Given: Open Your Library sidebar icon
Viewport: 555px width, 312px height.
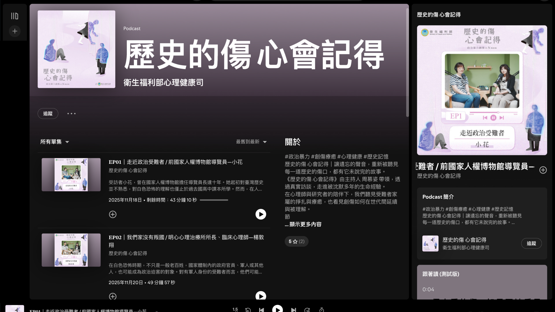Looking at the screenshot, I should 15,16.
